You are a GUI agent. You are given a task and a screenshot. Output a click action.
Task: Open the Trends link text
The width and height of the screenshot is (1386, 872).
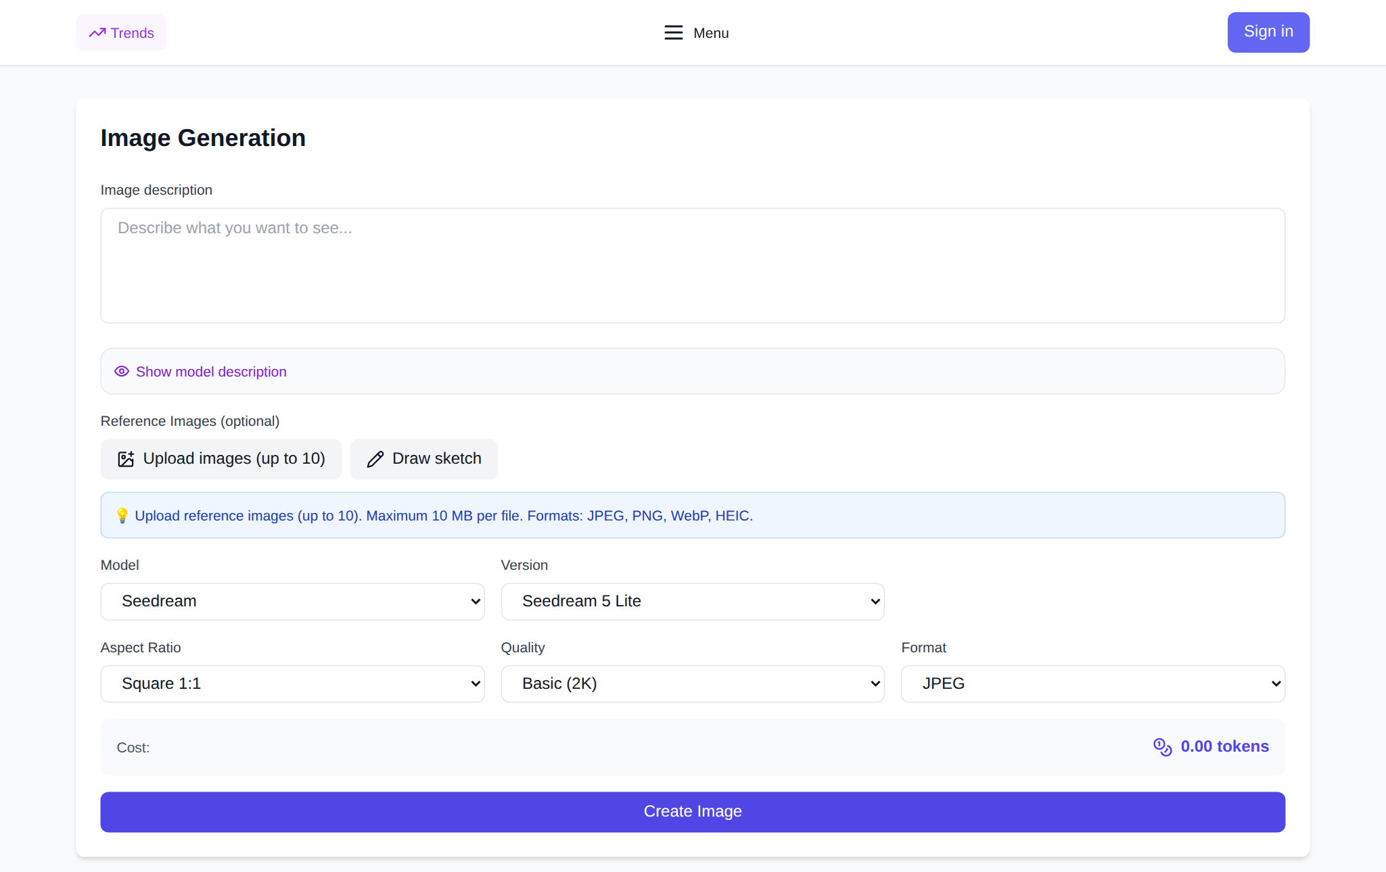[133, 33]
